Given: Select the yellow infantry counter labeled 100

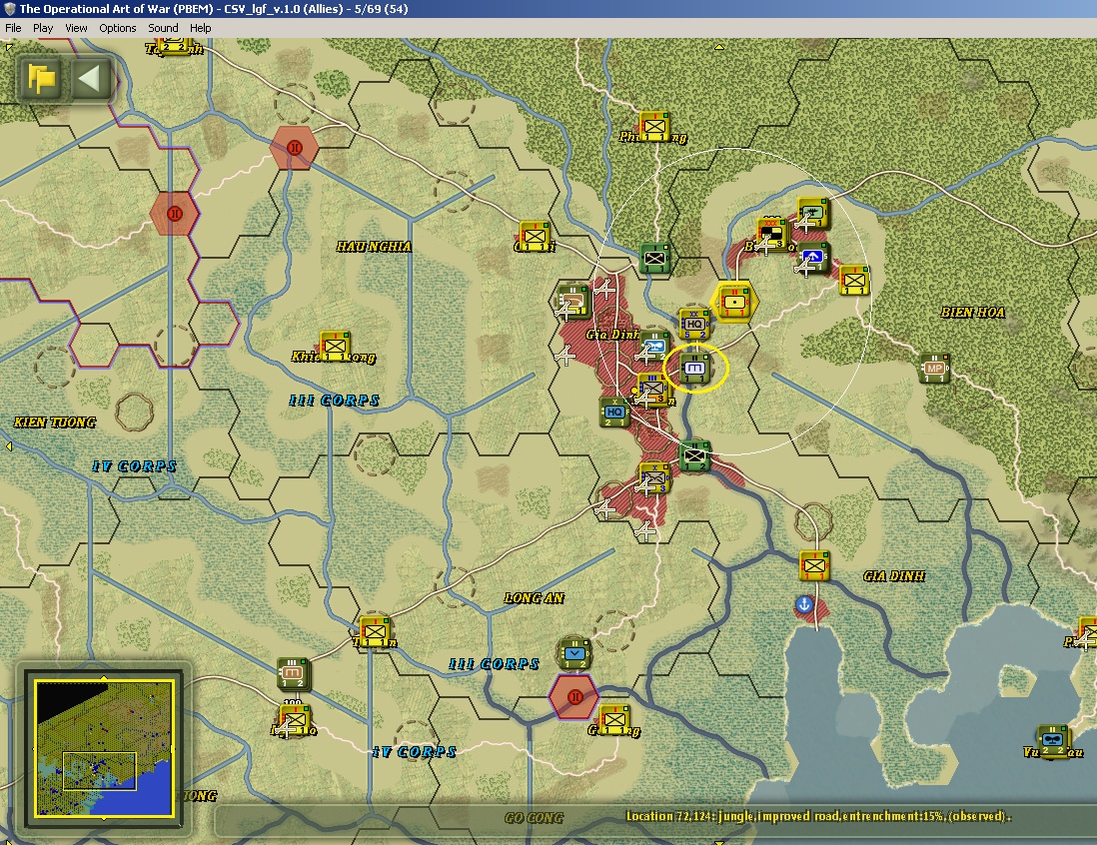Looking at the screenshot, I should (x=295, y=719).
